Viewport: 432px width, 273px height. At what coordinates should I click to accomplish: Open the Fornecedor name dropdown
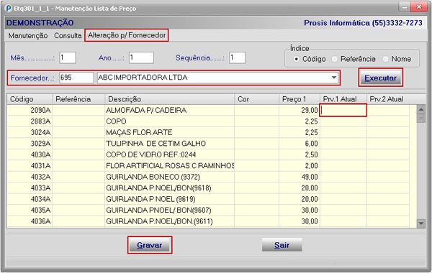click(334, 78)
